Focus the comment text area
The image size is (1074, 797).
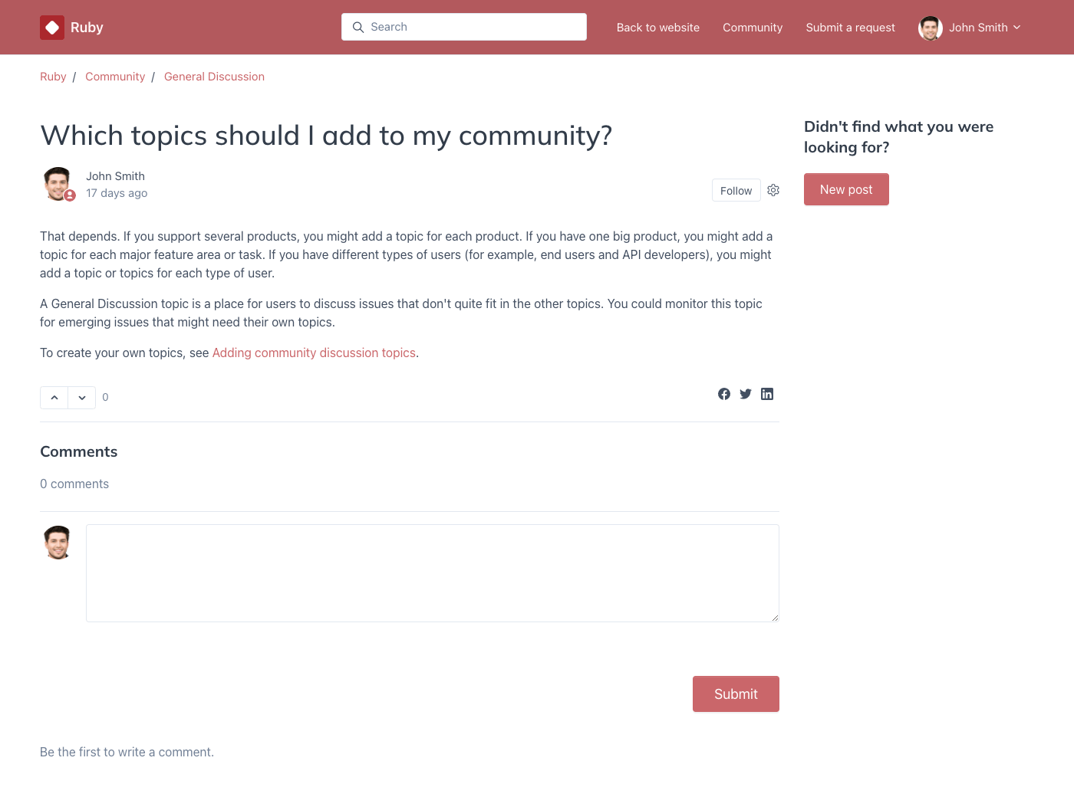pyautogui.click(x=433, y=573)
